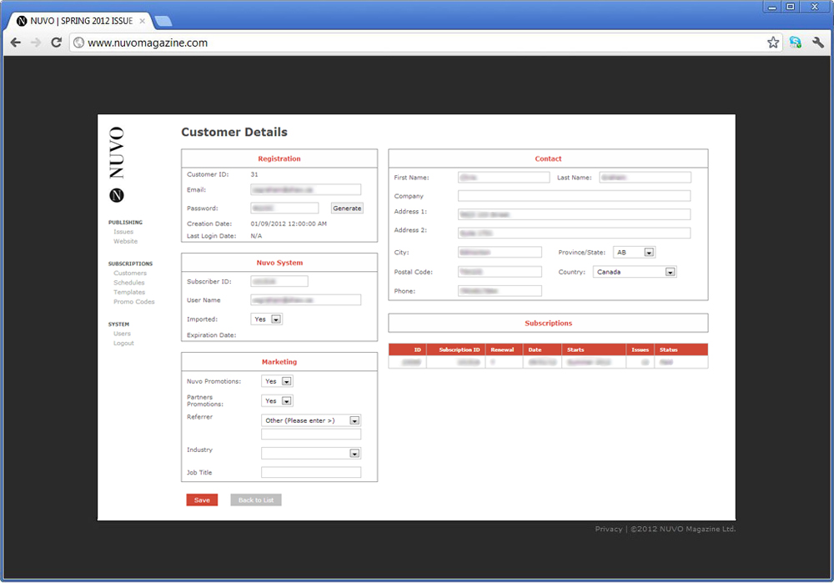Click the Starts column header
This screenshot has width=834, height=583.
(x=594, y=350)
